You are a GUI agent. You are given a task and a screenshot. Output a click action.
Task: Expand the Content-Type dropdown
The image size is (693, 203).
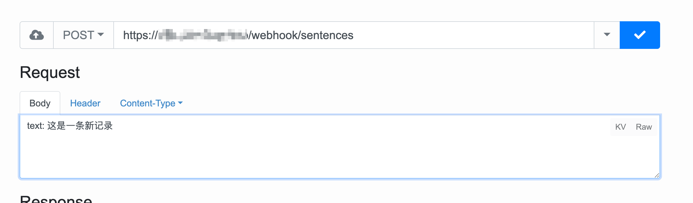[151, 103]
